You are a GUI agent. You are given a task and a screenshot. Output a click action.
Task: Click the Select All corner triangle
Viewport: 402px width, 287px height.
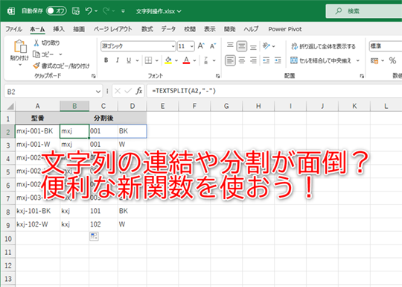pyautogui.click(x=10, y=106)
